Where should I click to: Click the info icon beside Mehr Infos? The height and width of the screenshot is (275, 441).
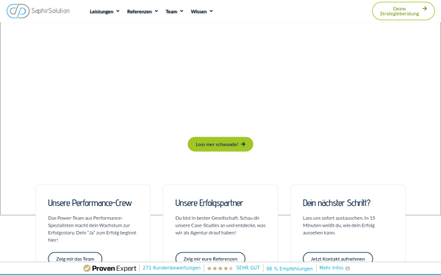(x=348, y=268)
